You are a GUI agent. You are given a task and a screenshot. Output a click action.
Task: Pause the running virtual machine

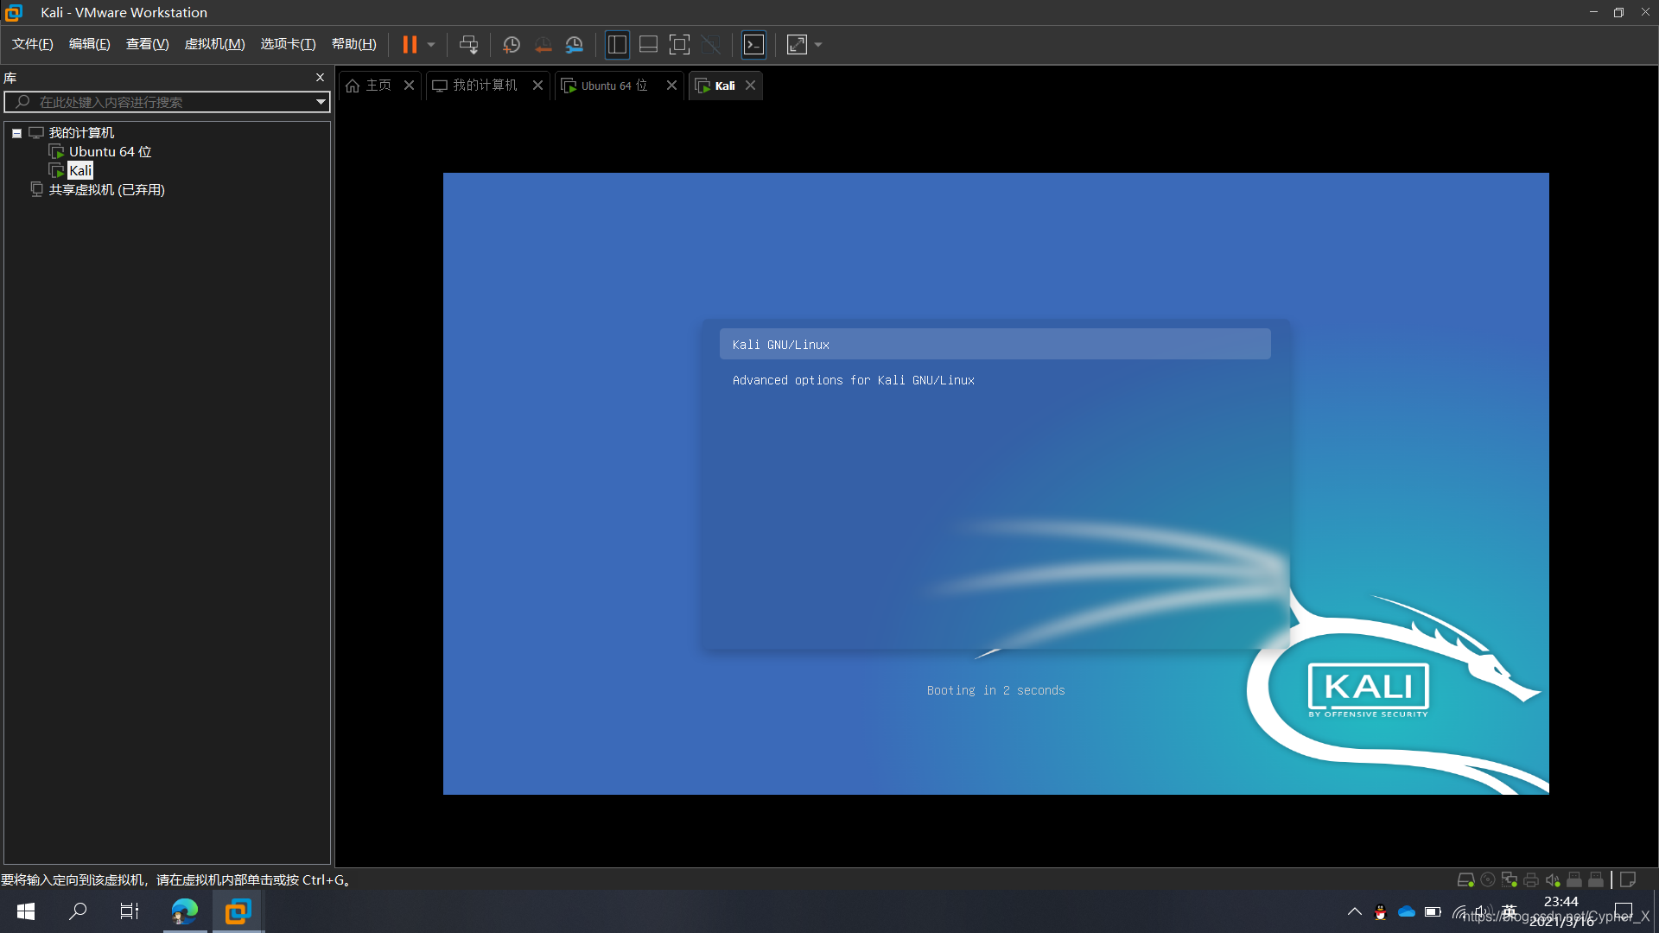tap(410, 44)
